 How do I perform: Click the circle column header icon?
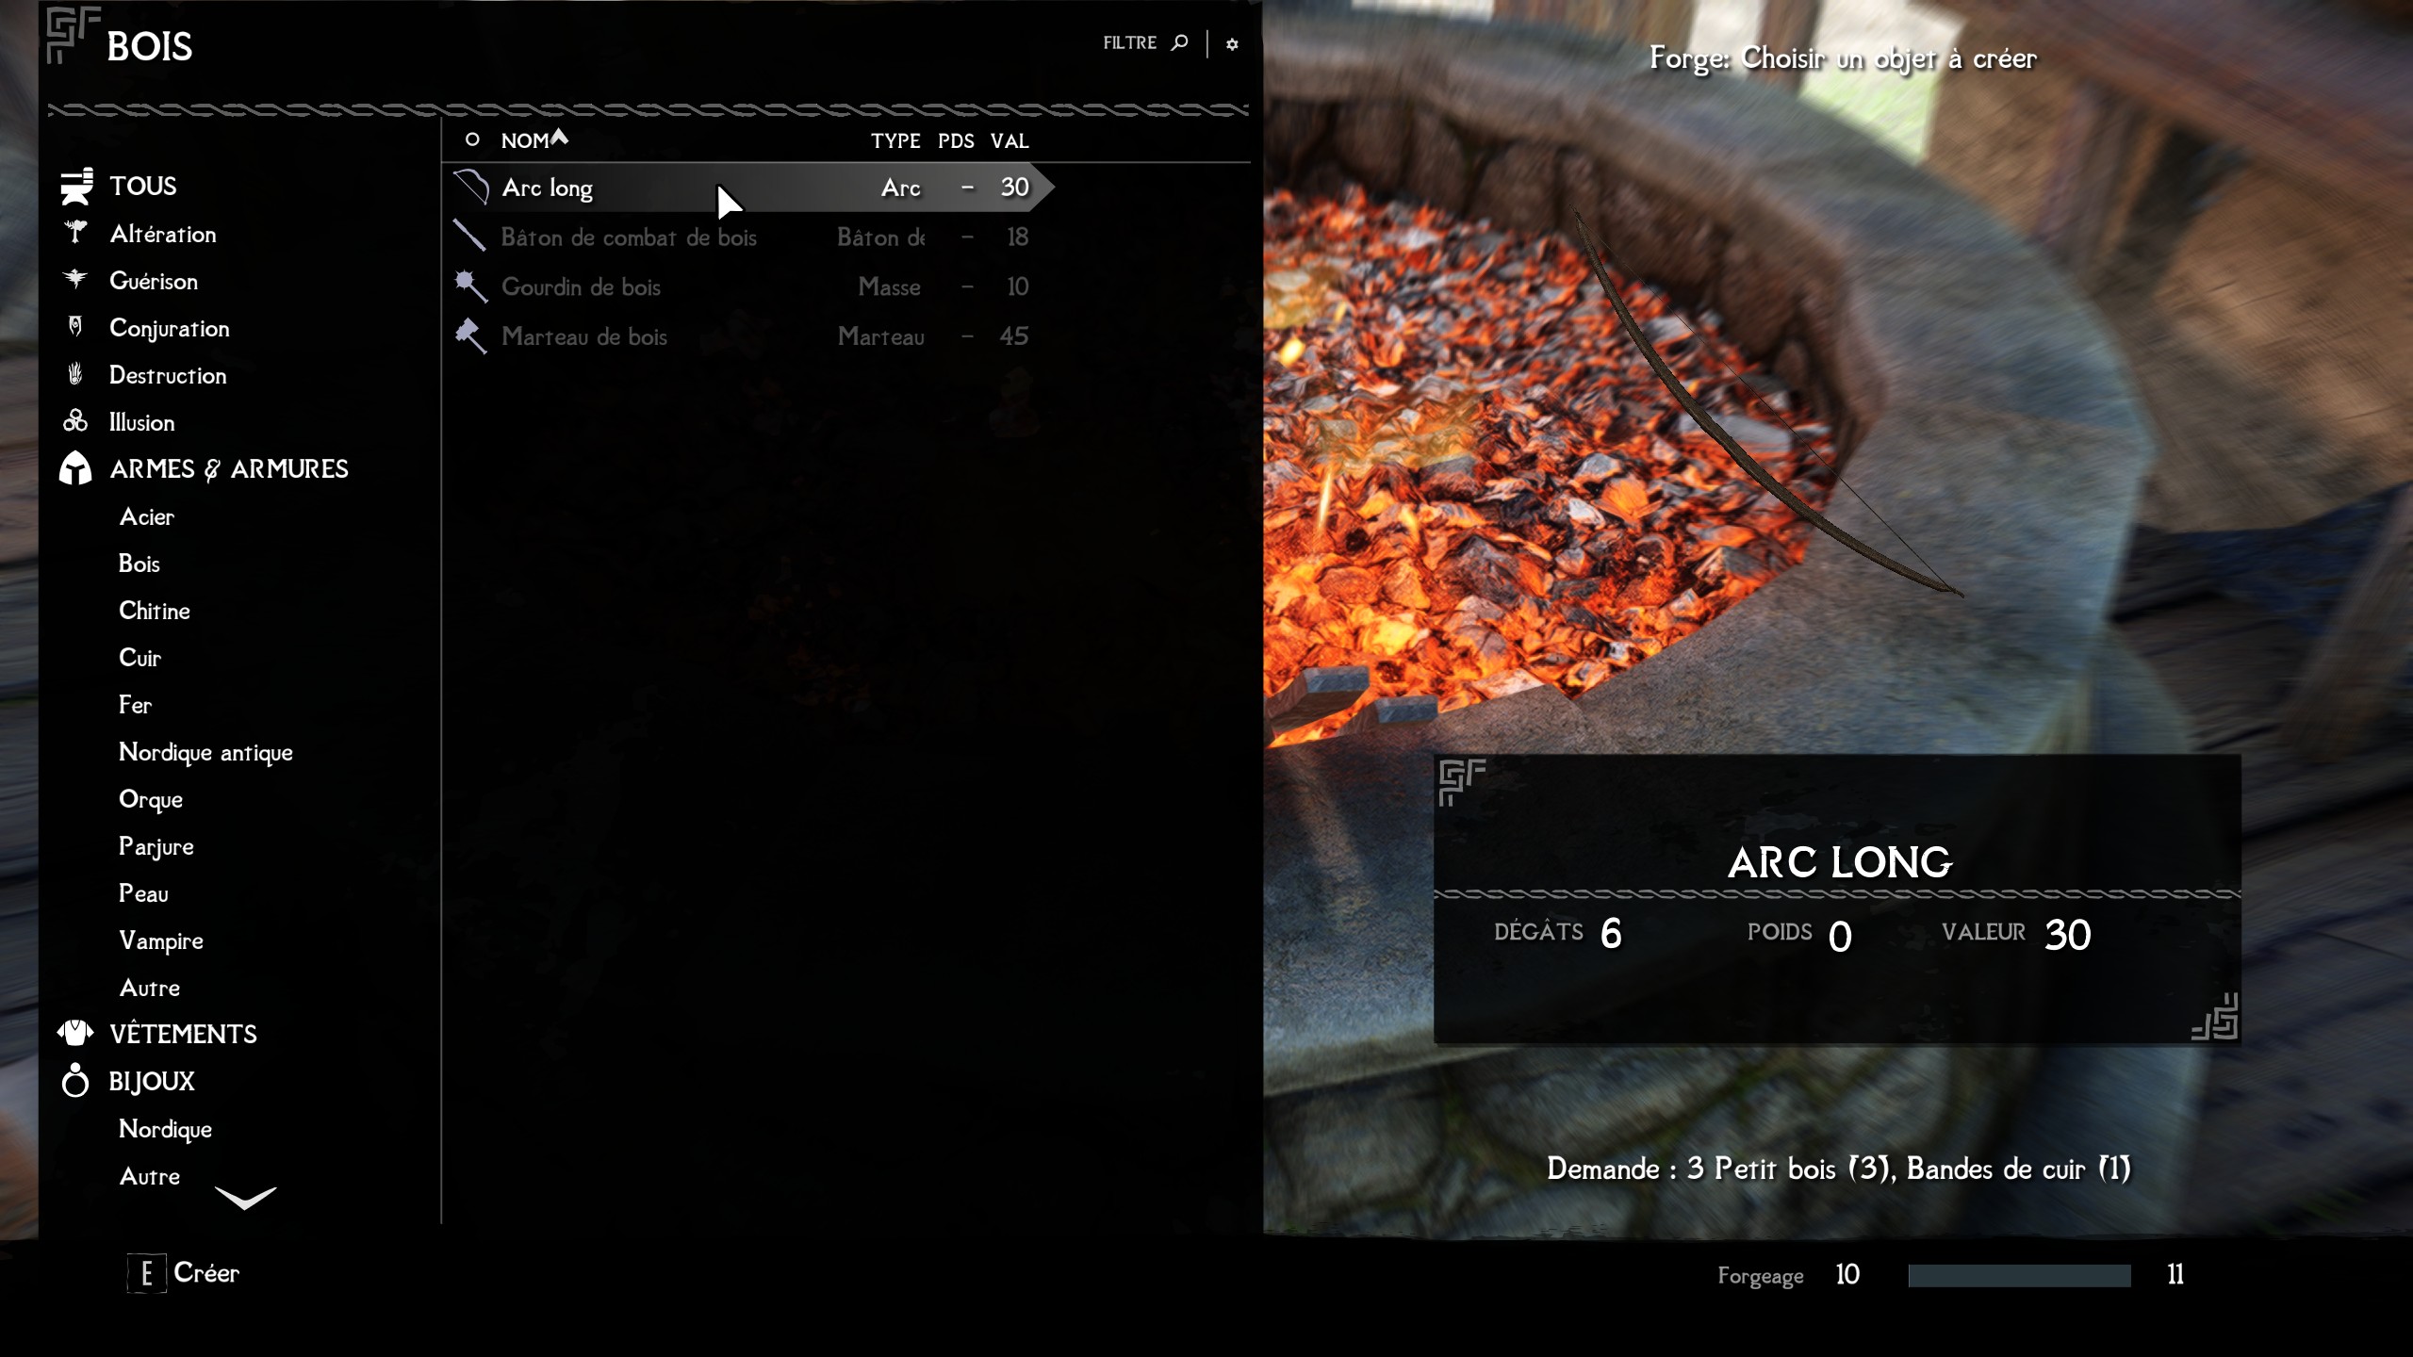(x=472, y=139)
